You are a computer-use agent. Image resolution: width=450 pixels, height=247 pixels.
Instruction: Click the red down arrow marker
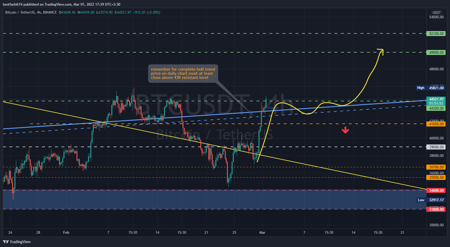coord(345,130)
